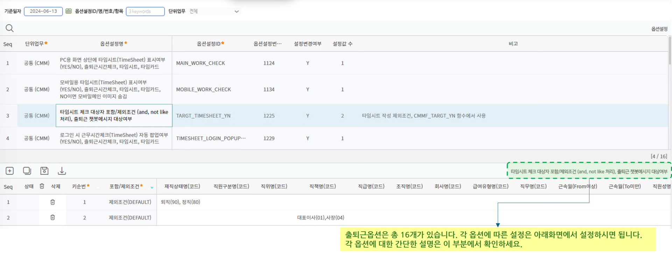Click option number 1225 cell

point(269,116)
